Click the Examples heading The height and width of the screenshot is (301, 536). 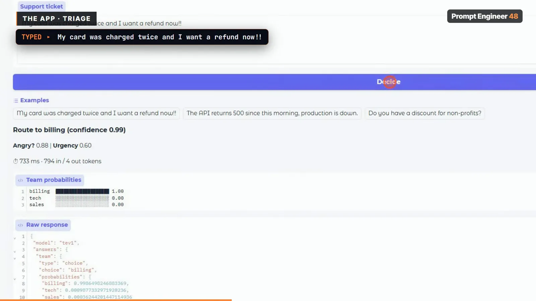point(35,100)
